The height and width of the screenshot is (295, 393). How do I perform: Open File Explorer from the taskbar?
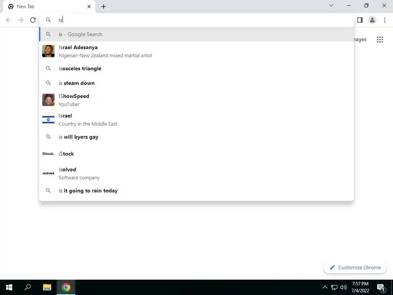[47, 287]
